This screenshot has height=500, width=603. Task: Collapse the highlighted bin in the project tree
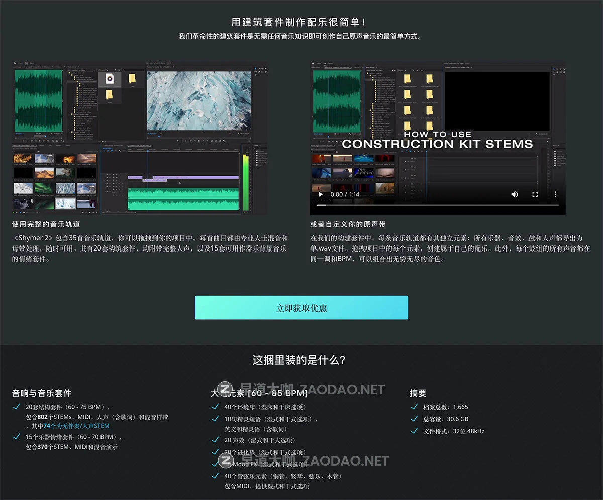tap(75, 81)
